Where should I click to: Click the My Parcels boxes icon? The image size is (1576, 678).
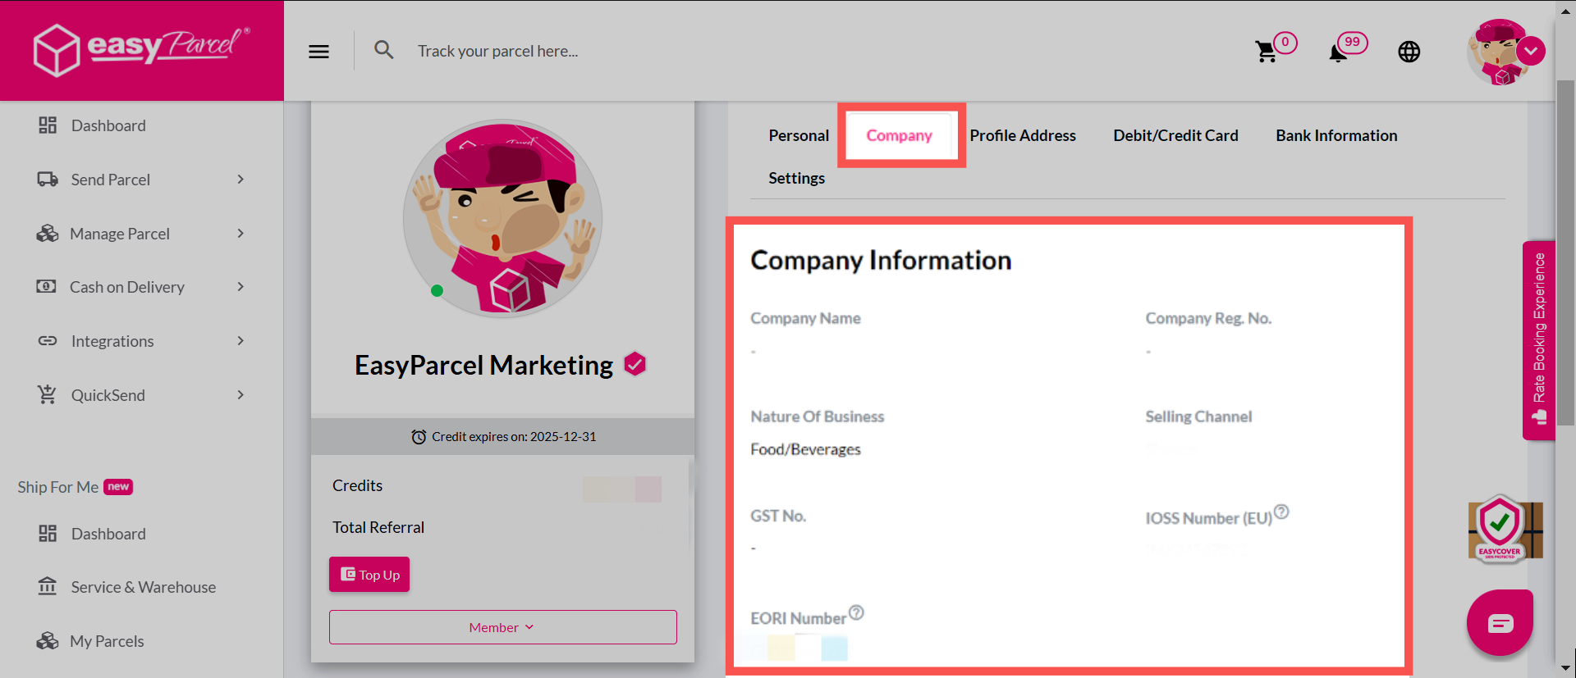click(48, 641)
